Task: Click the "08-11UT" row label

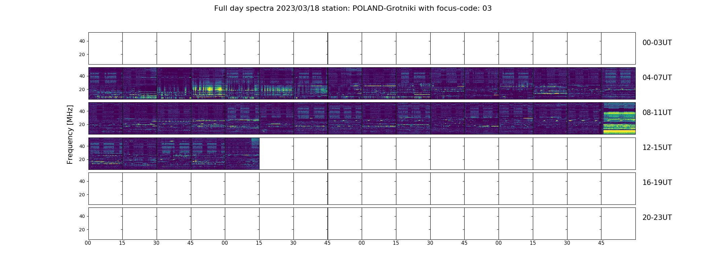Action: (x=657, y=113)
